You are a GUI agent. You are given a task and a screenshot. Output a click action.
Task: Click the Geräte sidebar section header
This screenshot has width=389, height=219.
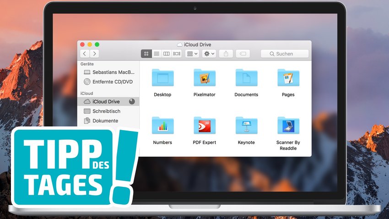87,64
